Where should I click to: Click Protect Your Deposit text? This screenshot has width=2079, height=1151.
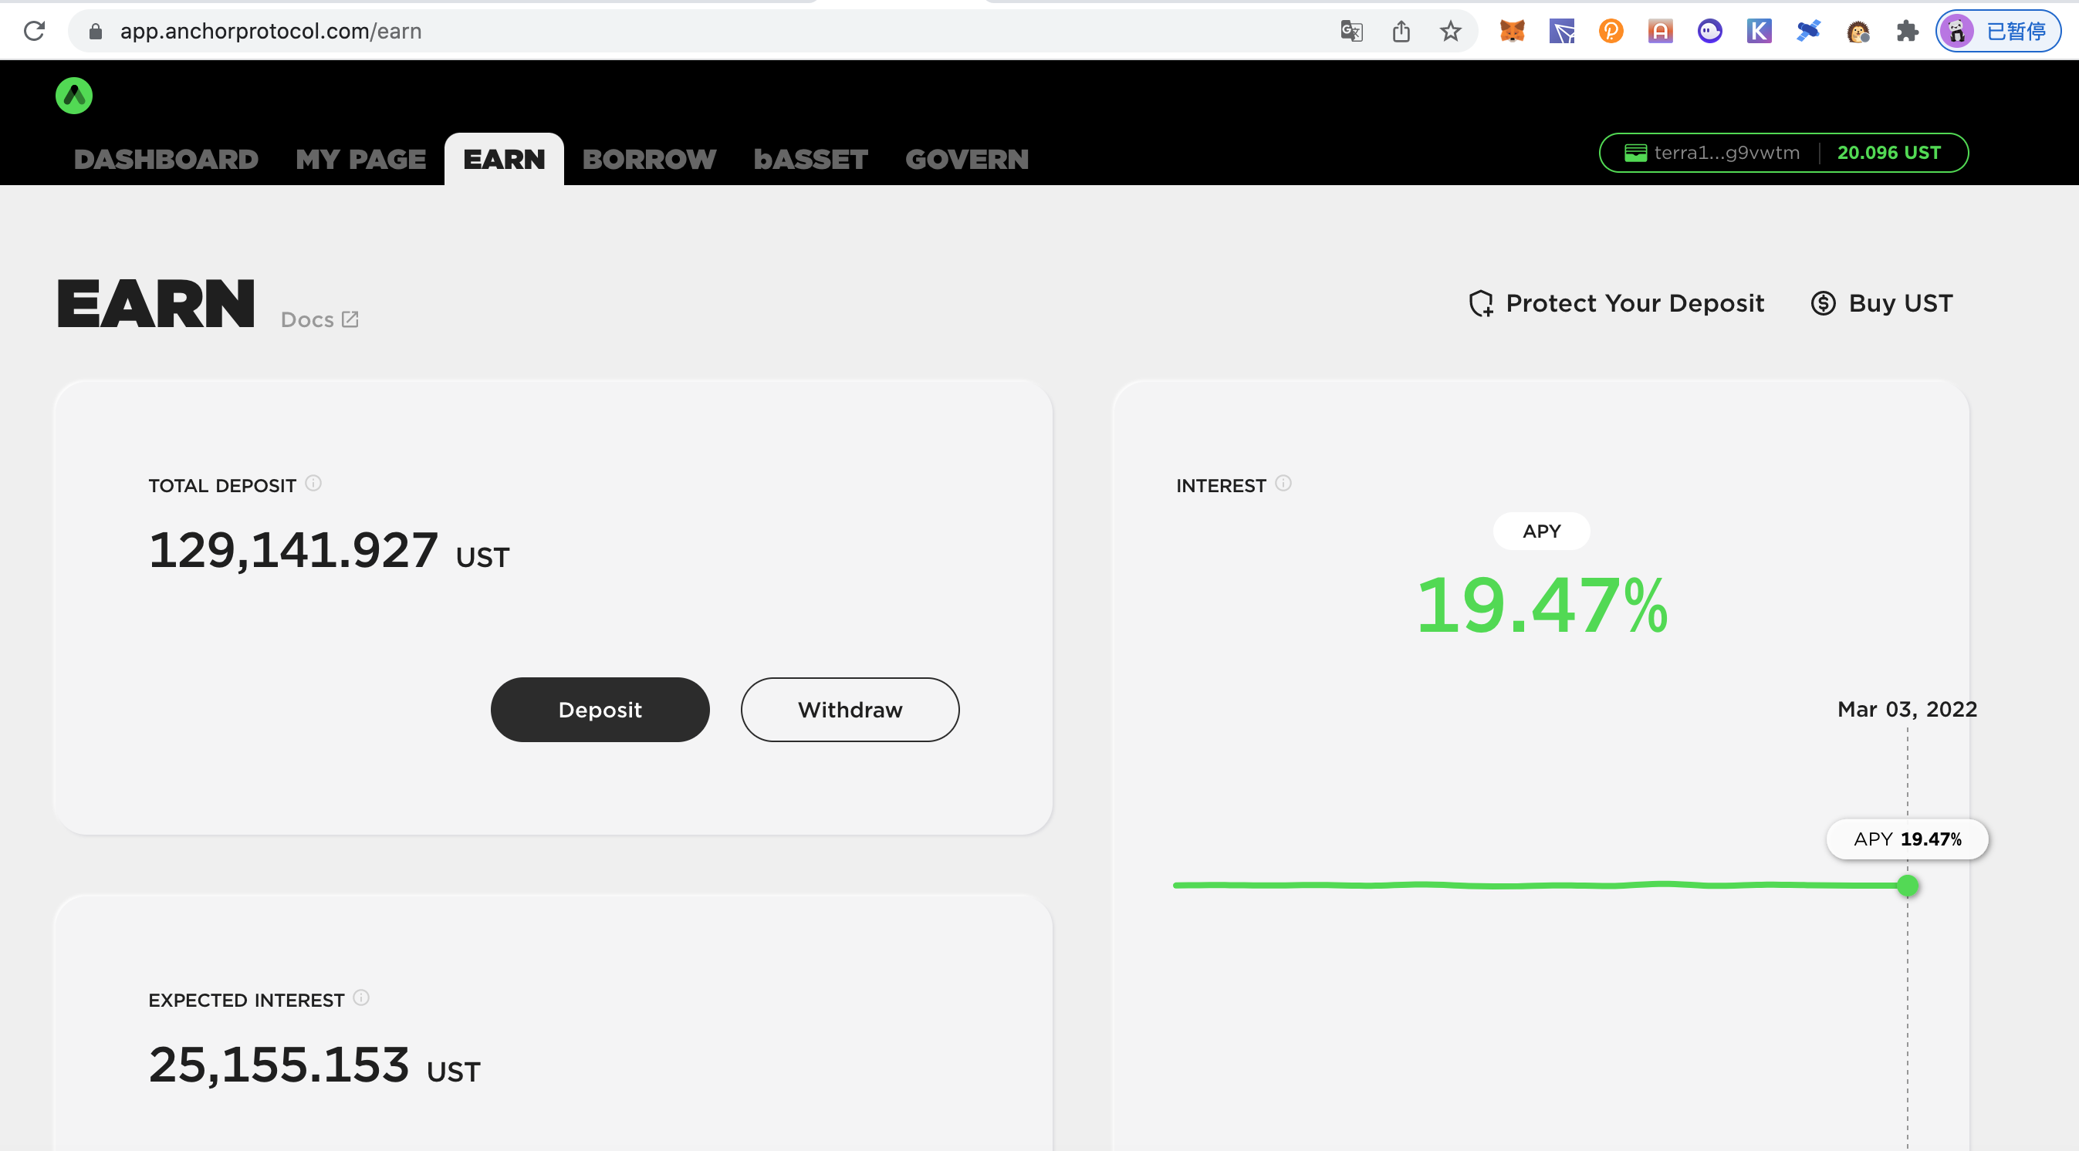[1635, 303]
